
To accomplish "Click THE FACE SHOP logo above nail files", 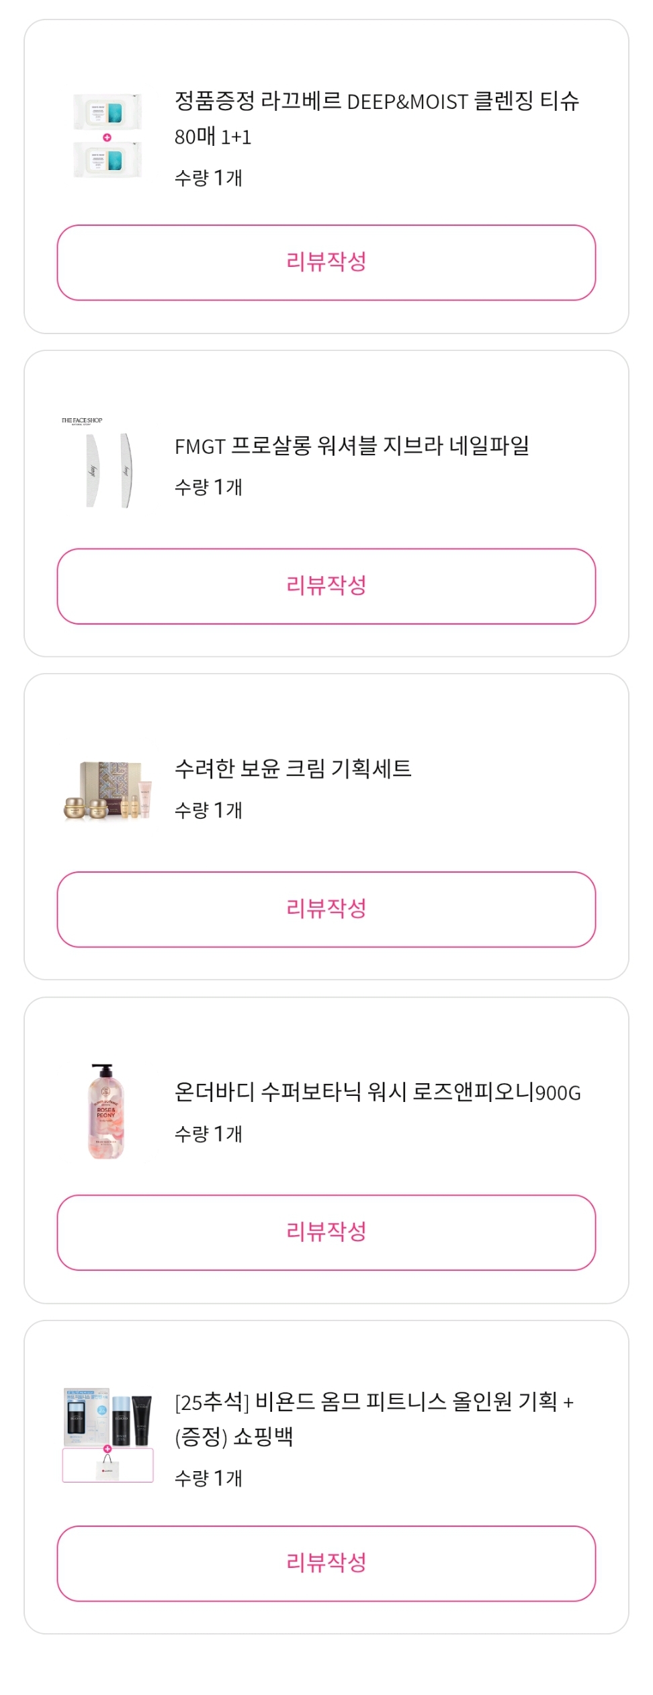I will point(82,421).
